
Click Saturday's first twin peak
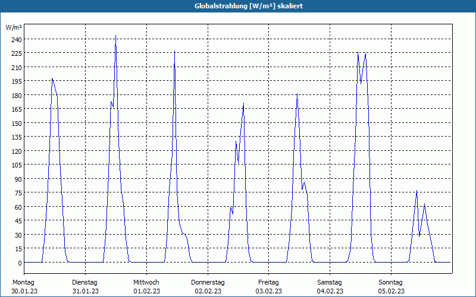point(358,52)
